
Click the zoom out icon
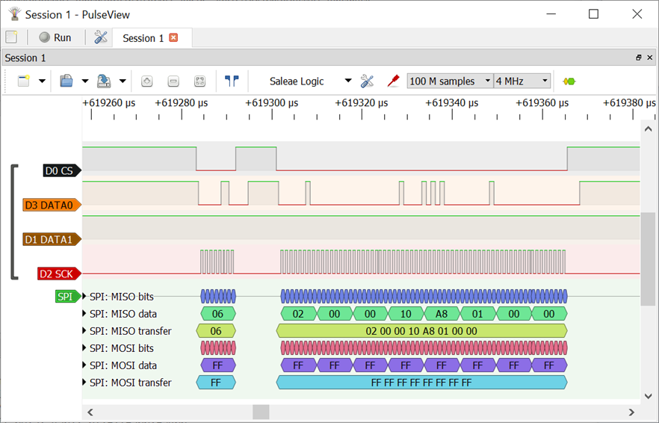(x=173, y=81)
